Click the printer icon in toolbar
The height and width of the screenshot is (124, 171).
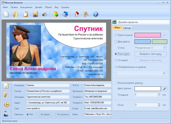click(x=45, y=14)
